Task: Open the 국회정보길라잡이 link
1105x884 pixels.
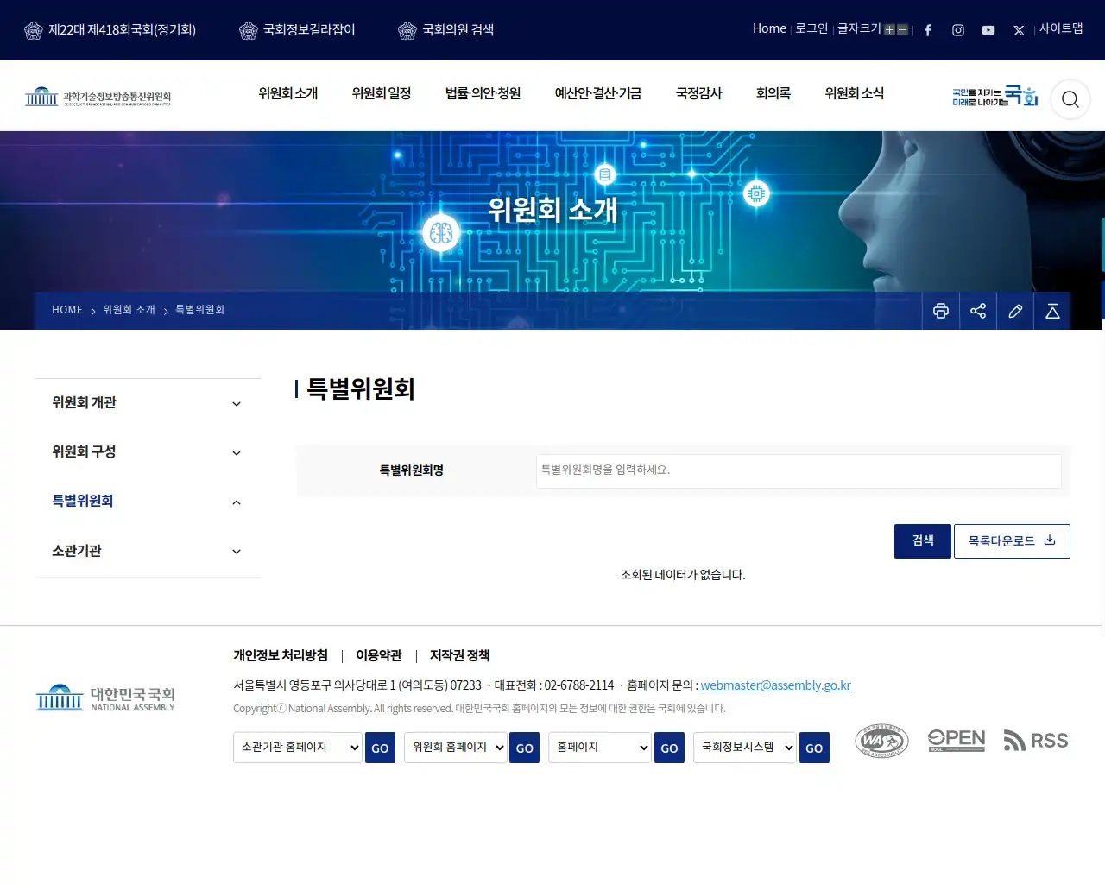Action: click(309, 30)
